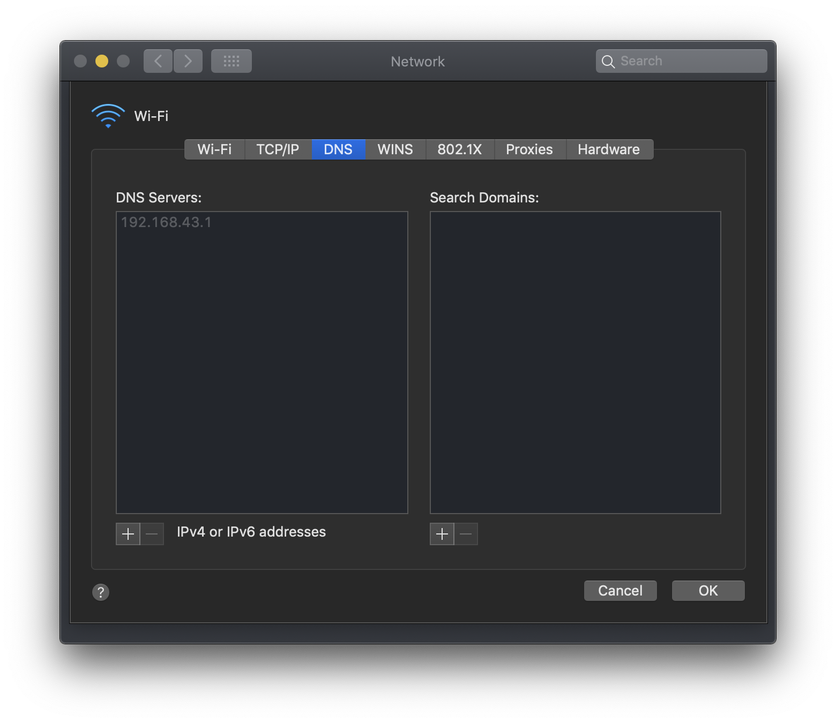This screenshot has height=723, width=836.
Task: Focus the Search field
Action: (x=682, y=61)
